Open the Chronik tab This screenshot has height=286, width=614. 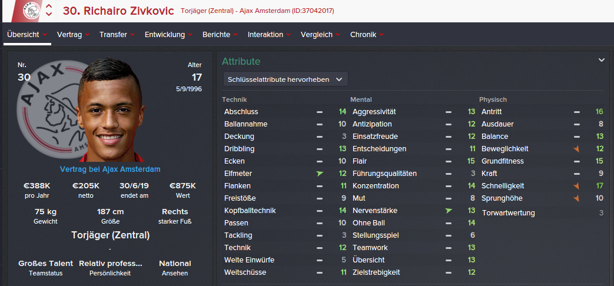367,35
